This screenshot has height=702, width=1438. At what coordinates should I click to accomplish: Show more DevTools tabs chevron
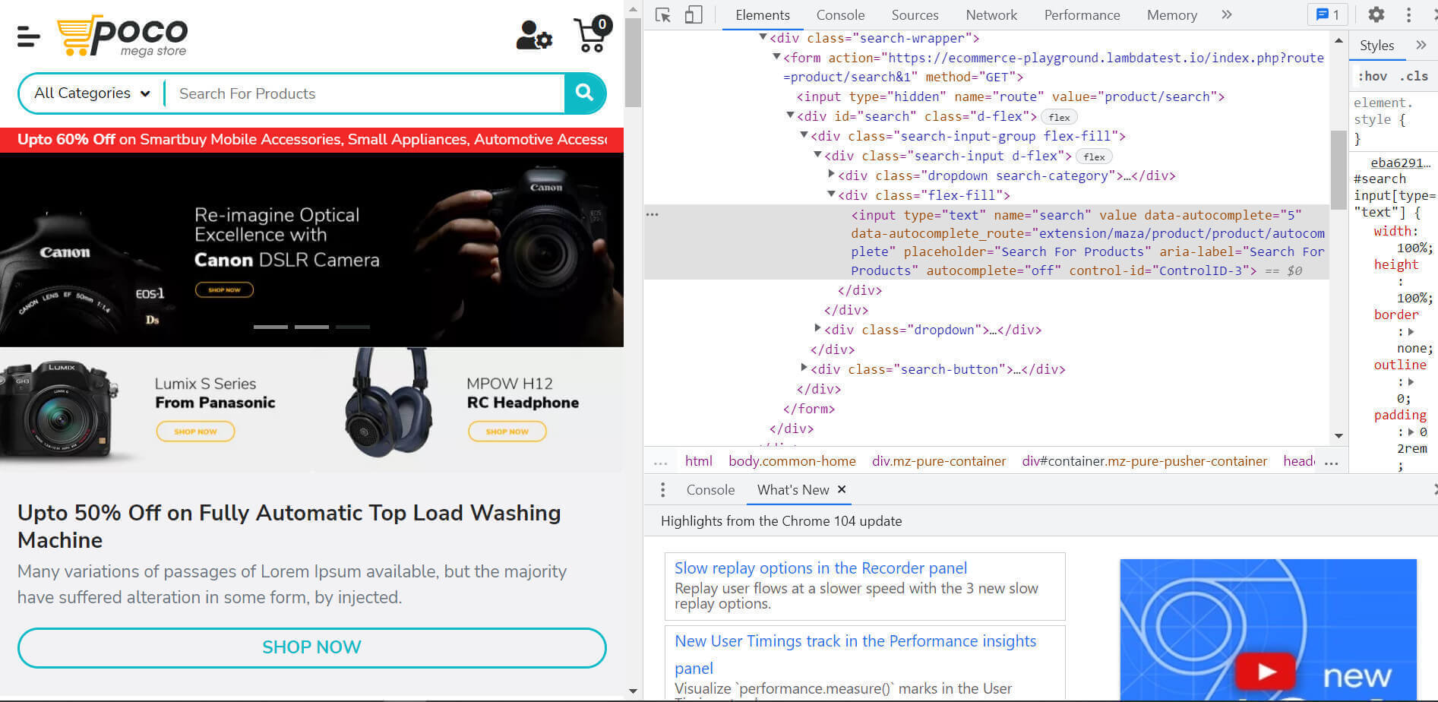coord(1226,14)
